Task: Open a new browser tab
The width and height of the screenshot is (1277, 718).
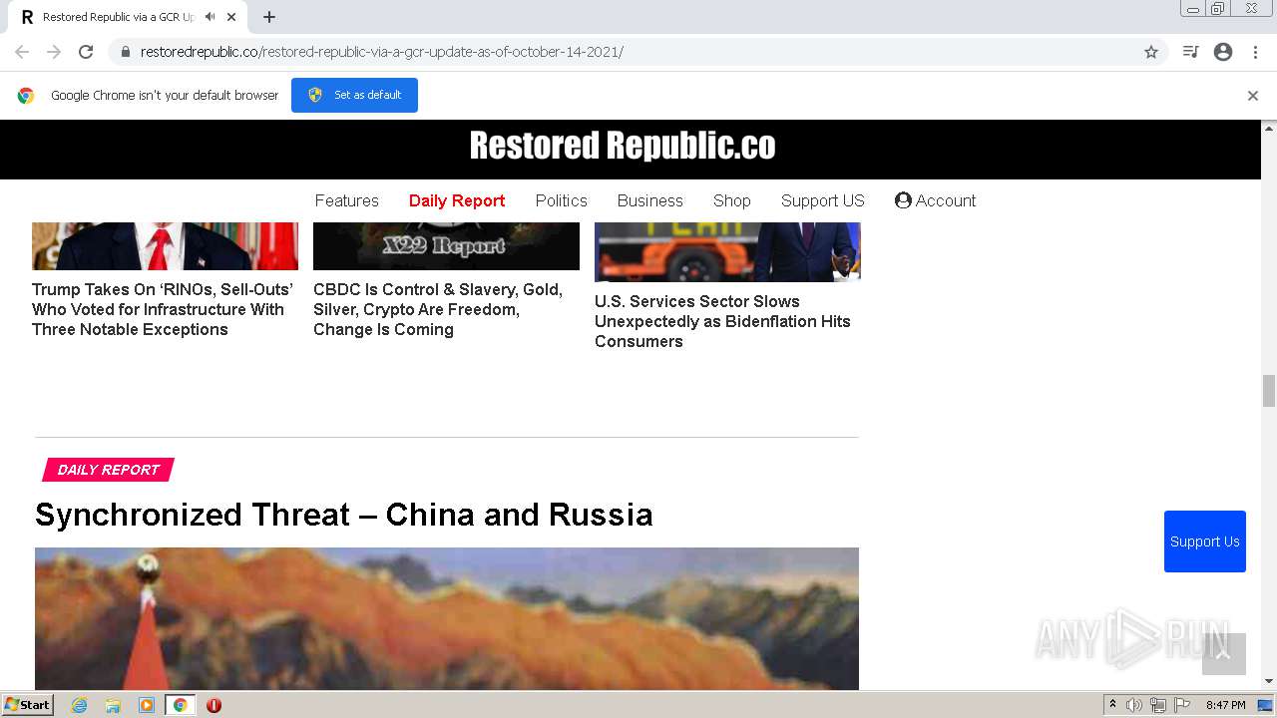Action: pyautogui.click(x=269, y=17)
